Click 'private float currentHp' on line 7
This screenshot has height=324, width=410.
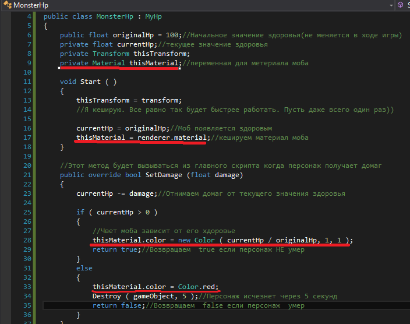pos(107,44)
